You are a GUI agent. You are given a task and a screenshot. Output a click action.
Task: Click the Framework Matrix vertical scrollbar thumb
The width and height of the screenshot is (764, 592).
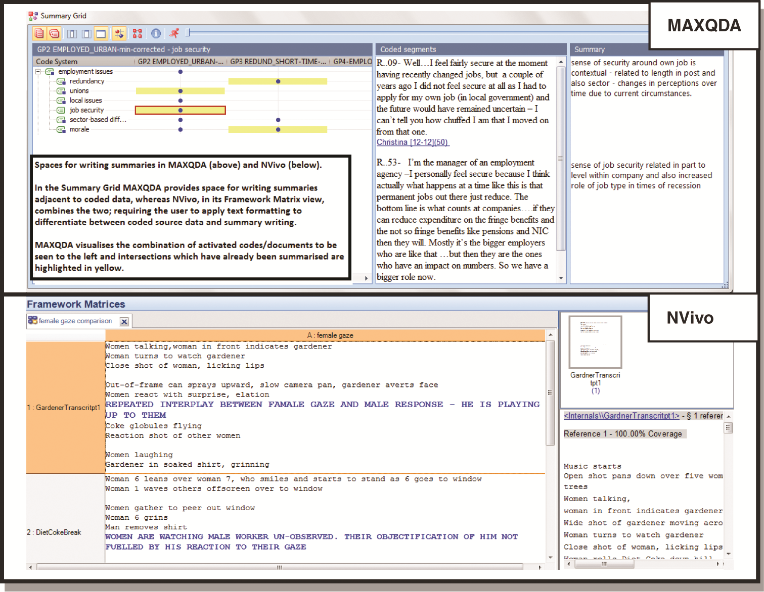tap(551, 392)
